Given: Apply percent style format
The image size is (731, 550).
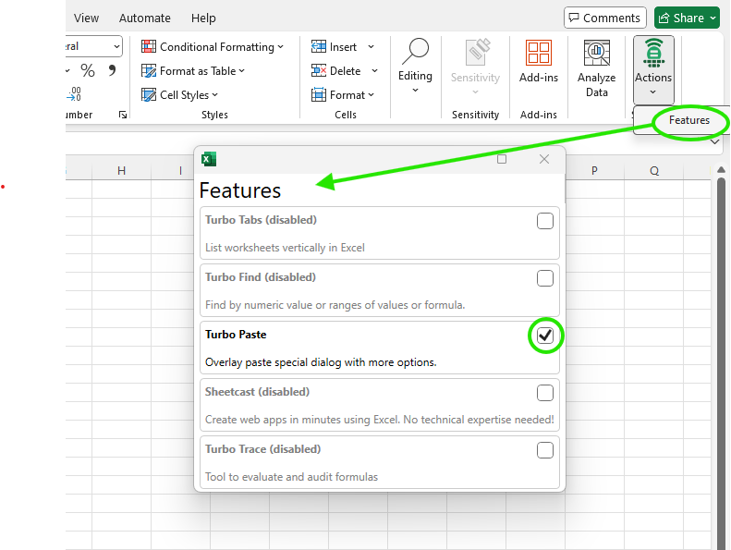Looking at the screenshot, I should point(88,70).
